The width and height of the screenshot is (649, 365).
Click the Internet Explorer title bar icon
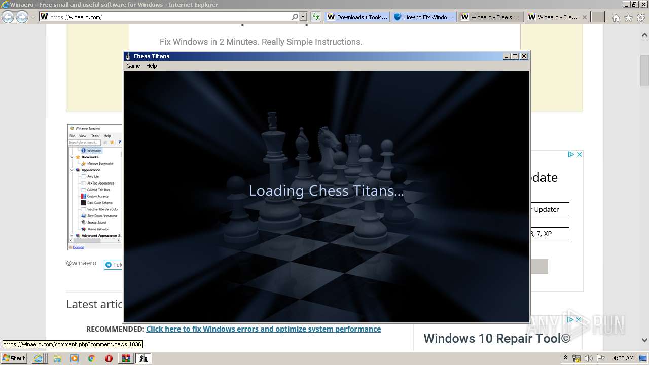point(5,4)
